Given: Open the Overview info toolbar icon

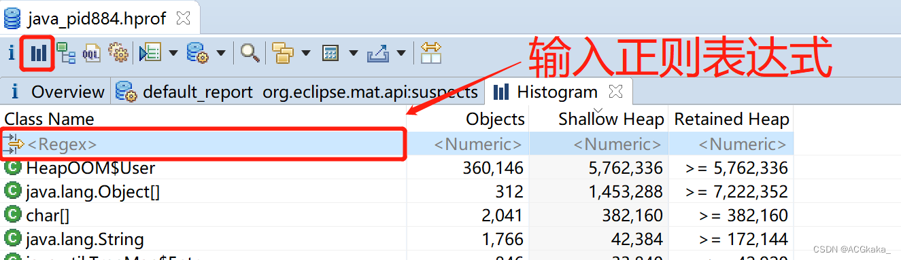Looking at the screenshot, I should [x=12, y=52].
